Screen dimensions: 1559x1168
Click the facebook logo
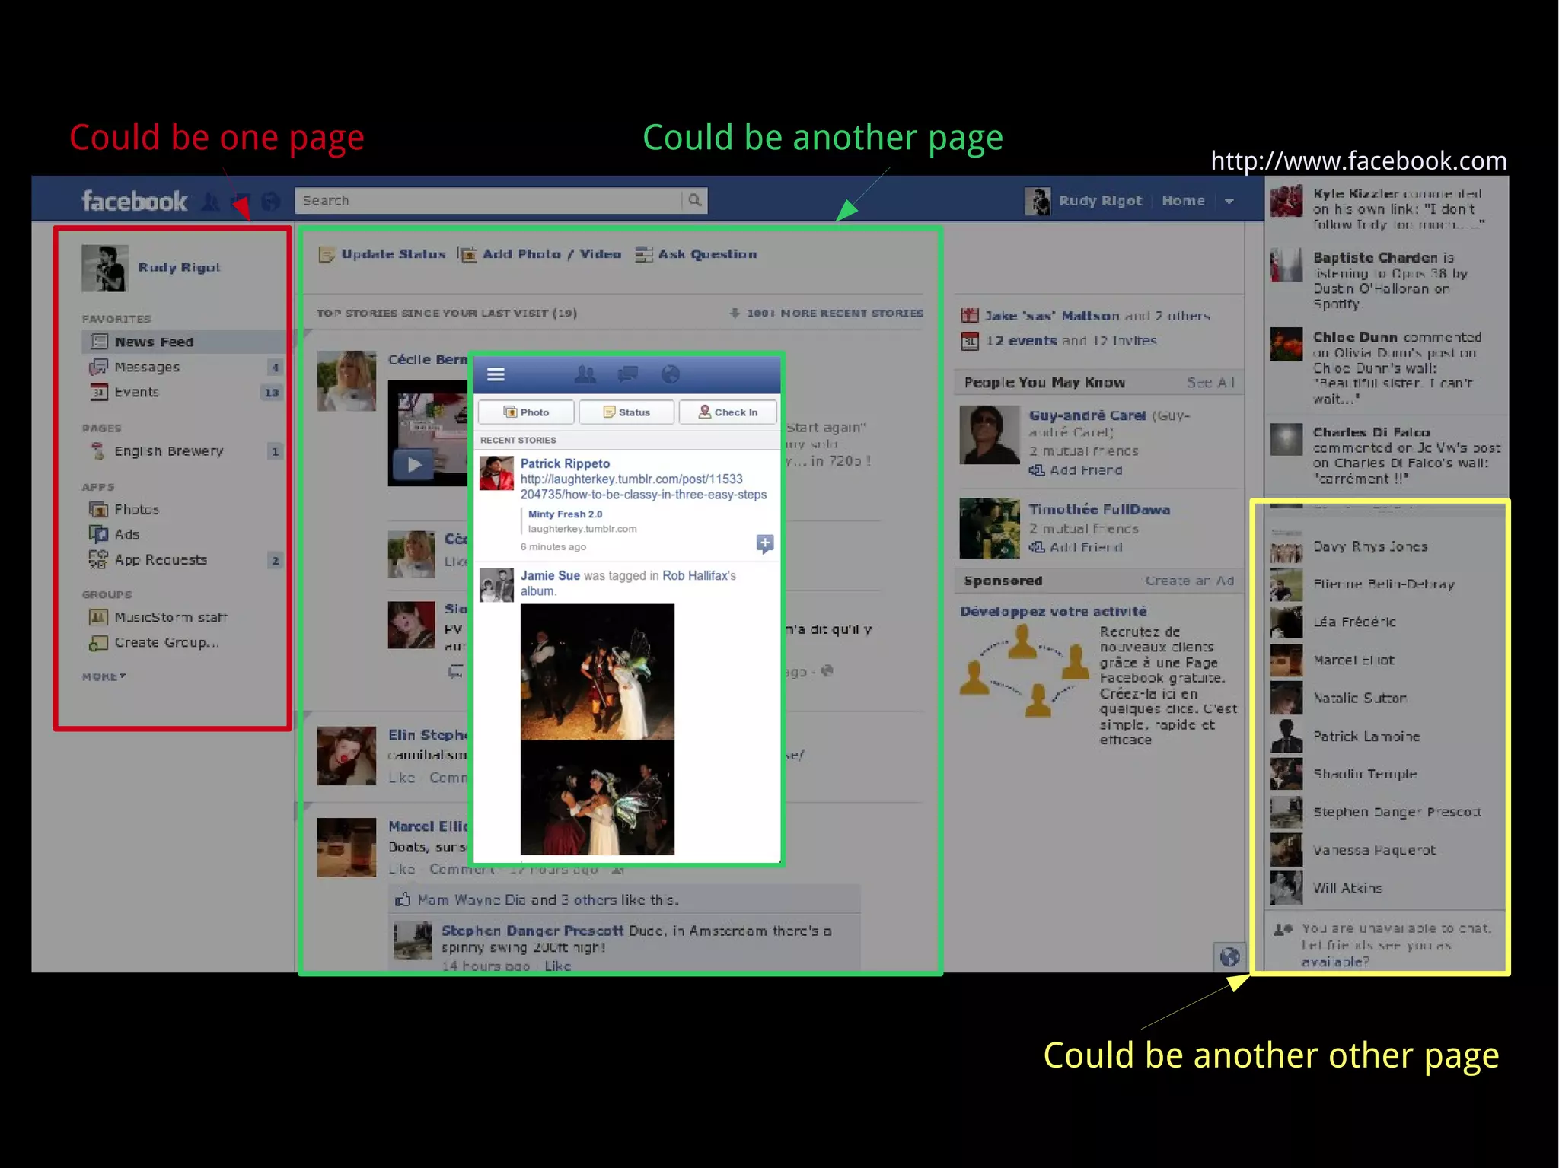[134, 201]
